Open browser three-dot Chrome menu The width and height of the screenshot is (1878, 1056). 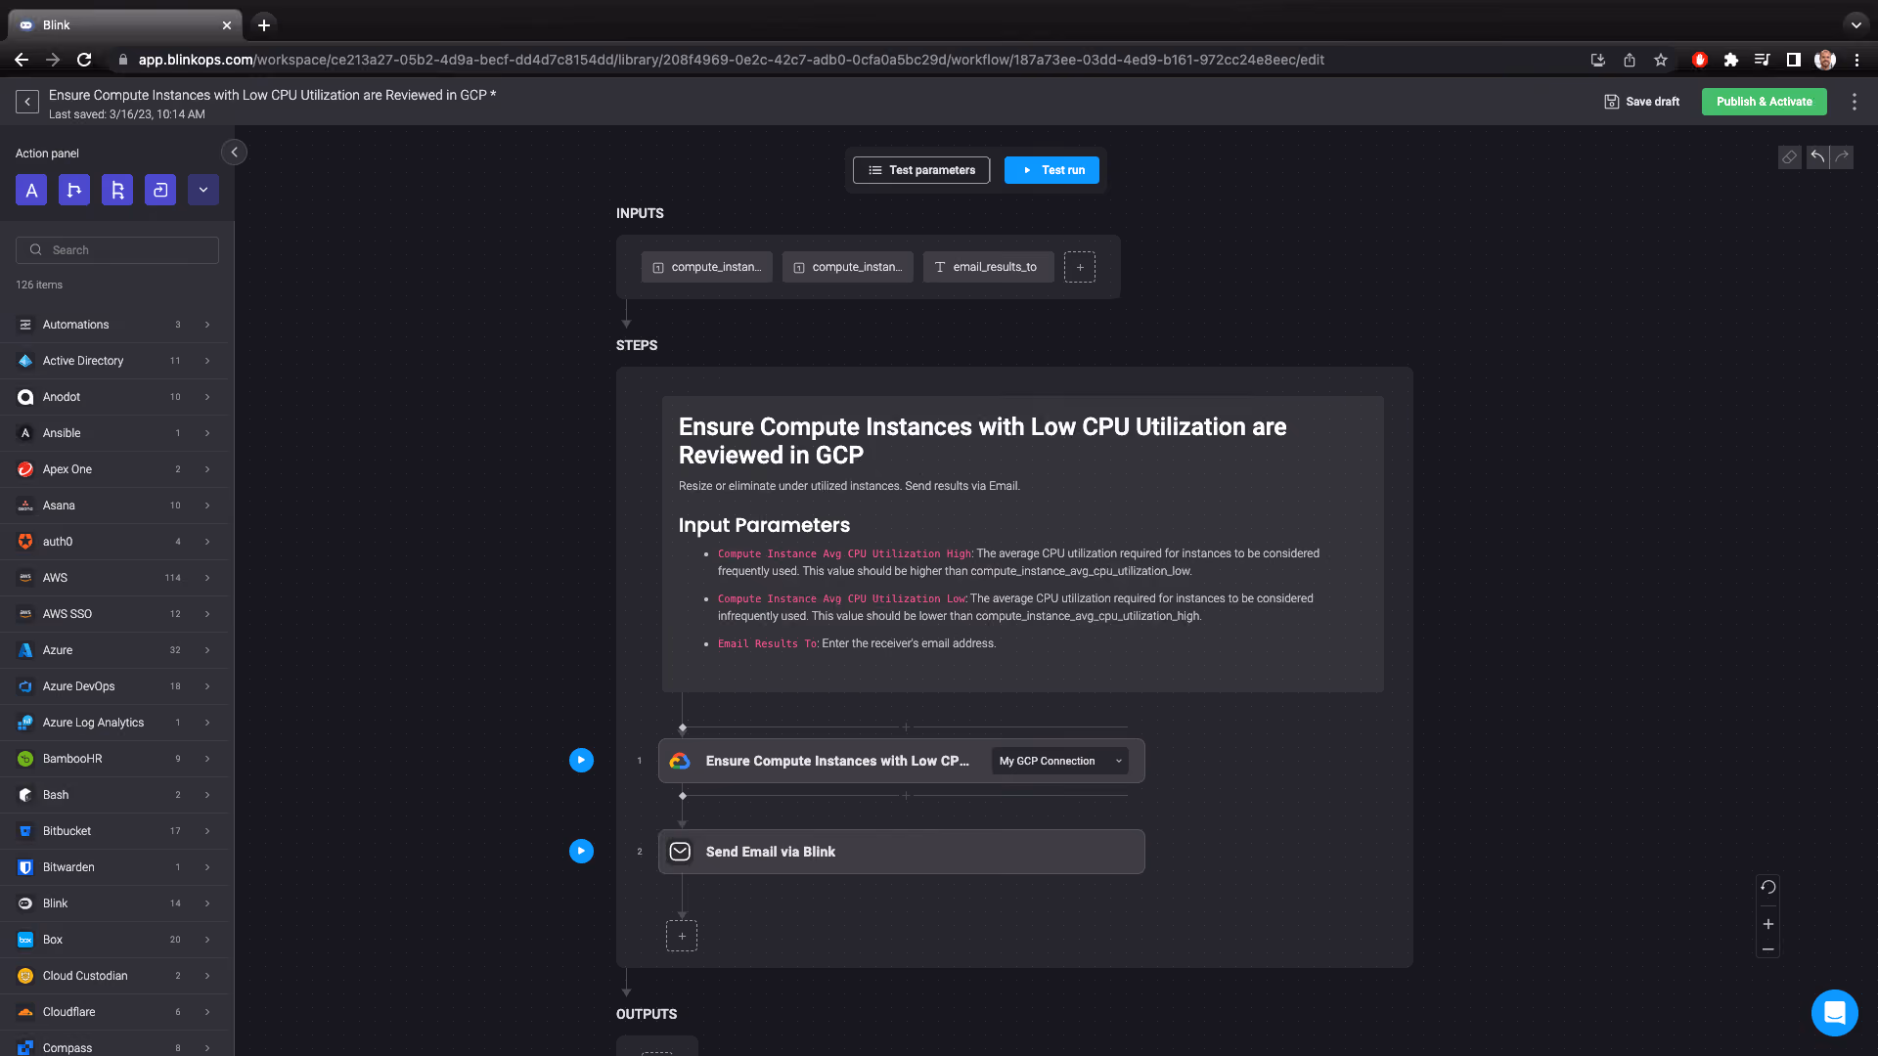point(1856,60)
